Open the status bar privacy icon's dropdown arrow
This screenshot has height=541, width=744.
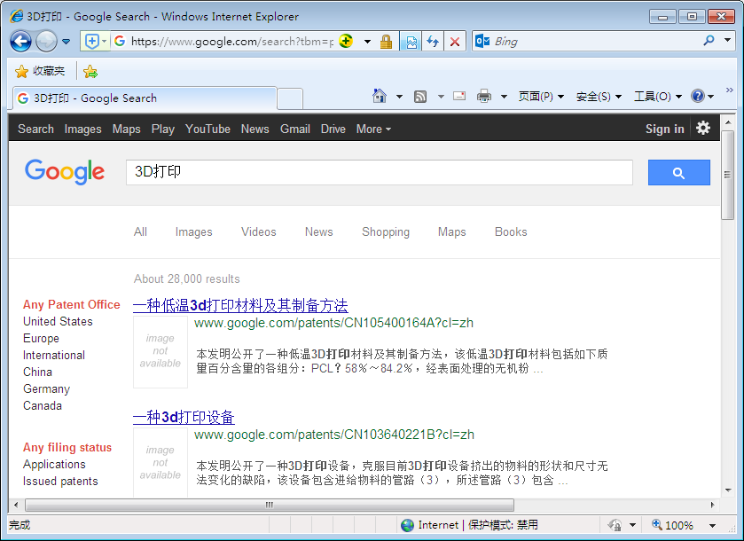tap(632, 525)
